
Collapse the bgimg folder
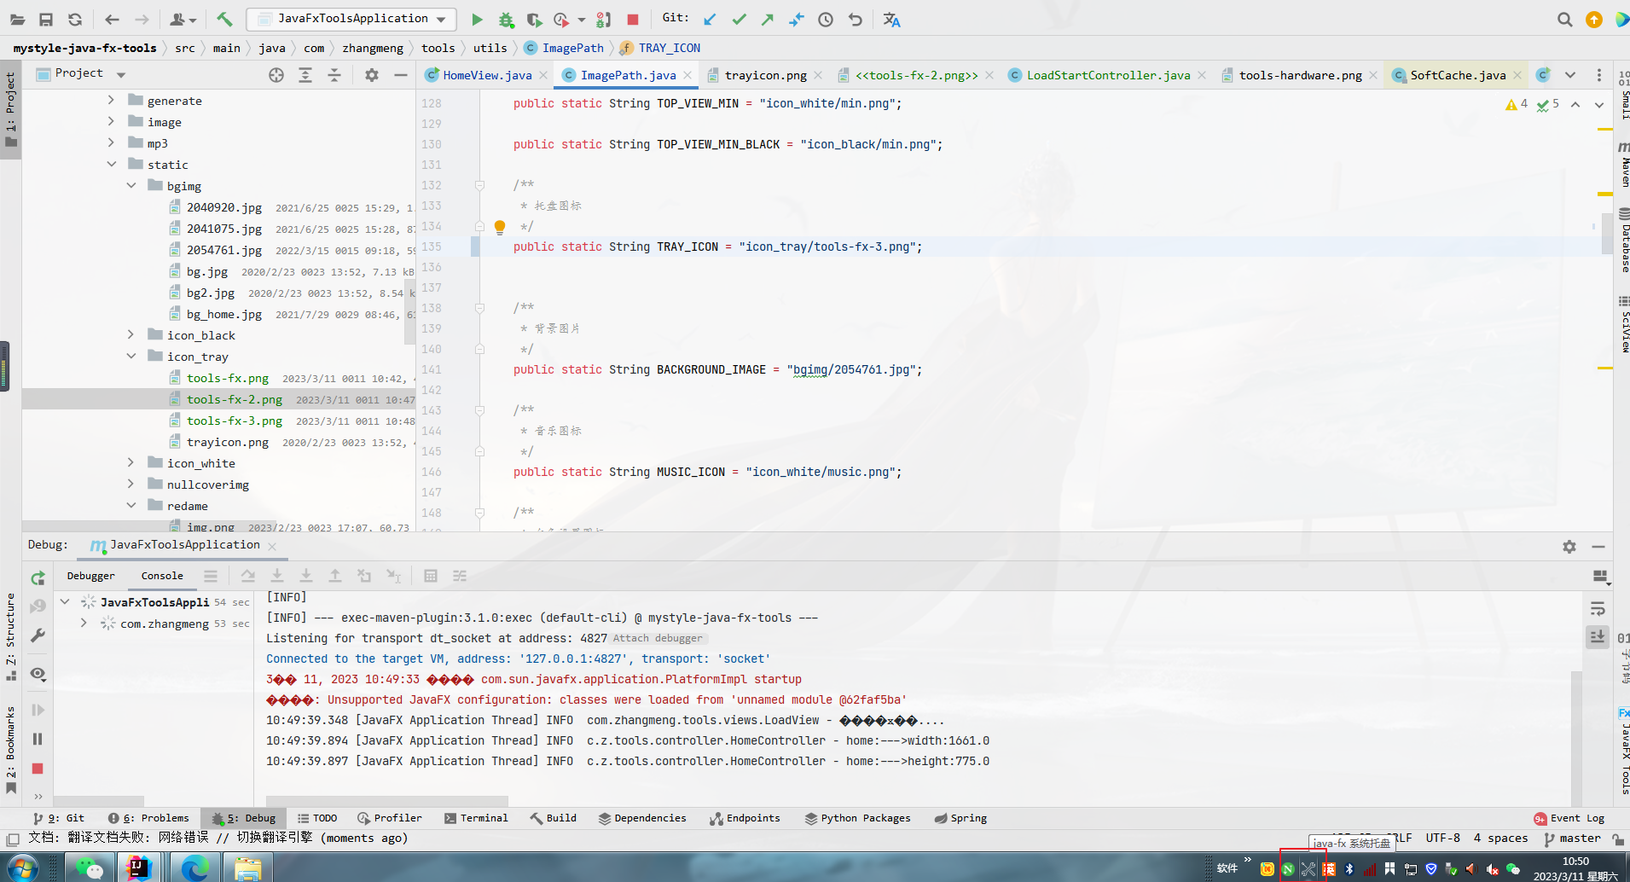(131, 186)
